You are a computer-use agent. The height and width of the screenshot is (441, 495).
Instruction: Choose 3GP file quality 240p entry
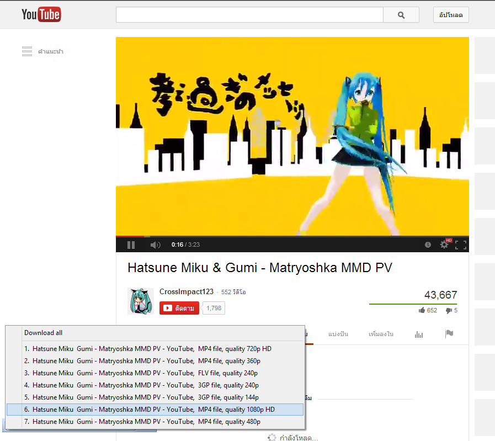pyautogui.click(x=155, y=385)
